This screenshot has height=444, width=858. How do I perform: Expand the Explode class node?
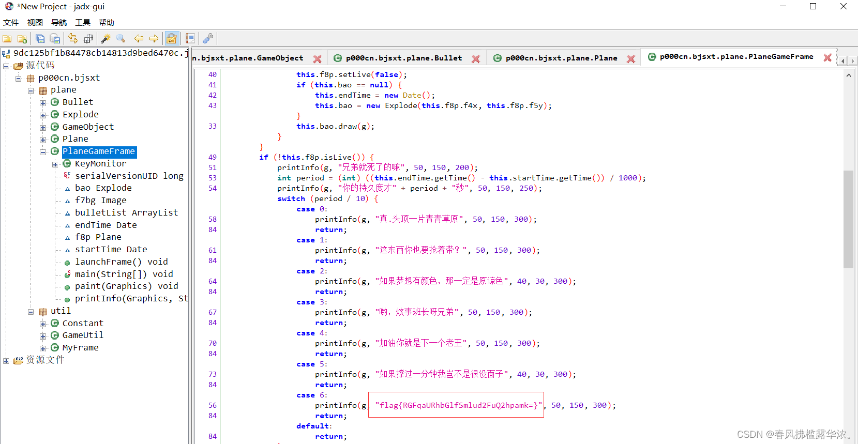click(x=43, y=115)
